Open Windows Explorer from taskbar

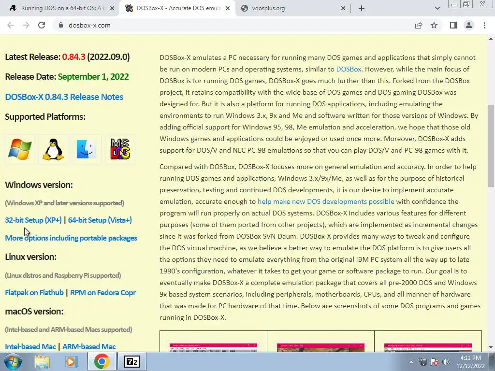click(42, 361)
